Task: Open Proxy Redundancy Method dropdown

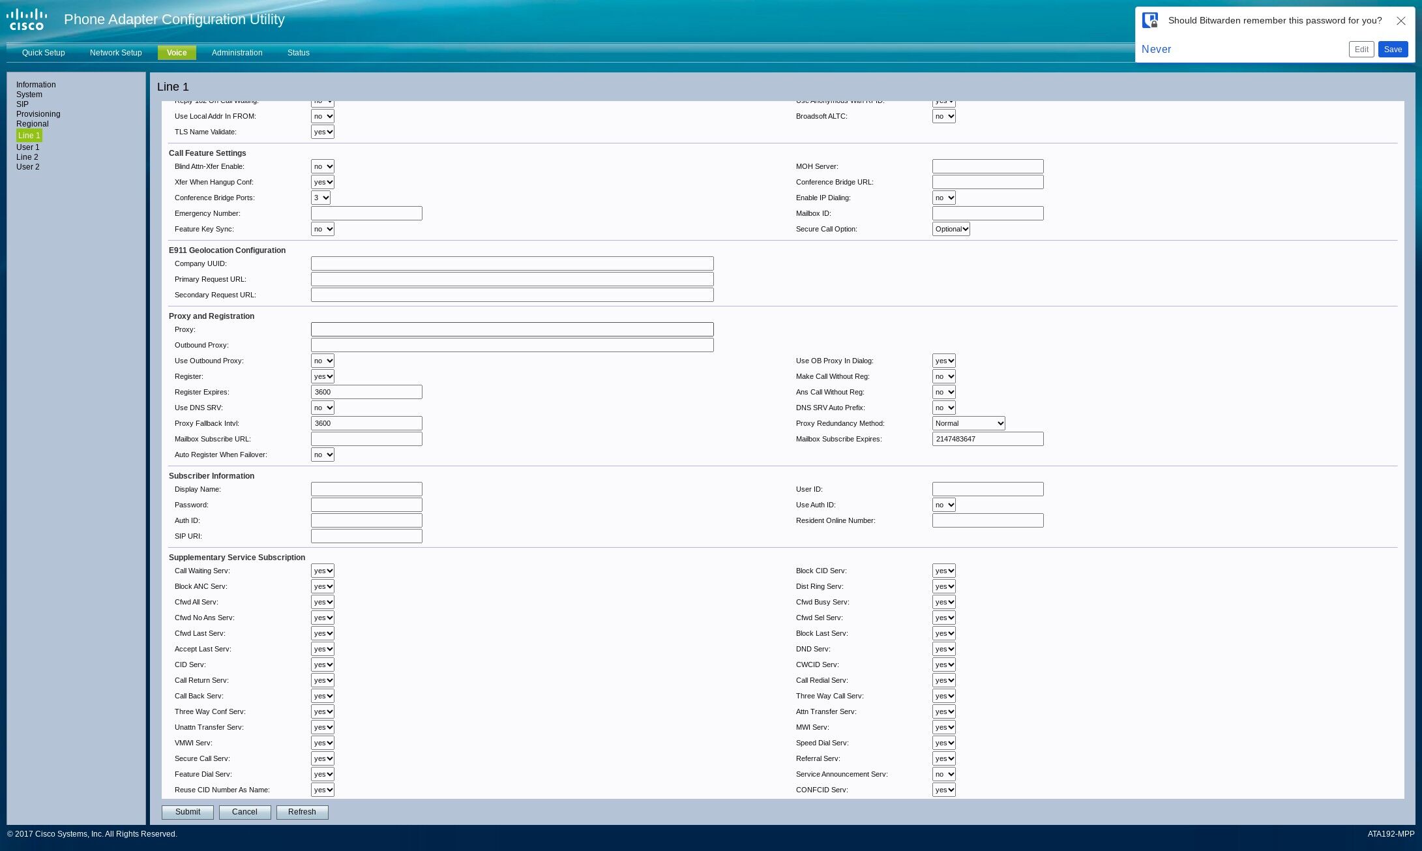Action: 969,424
